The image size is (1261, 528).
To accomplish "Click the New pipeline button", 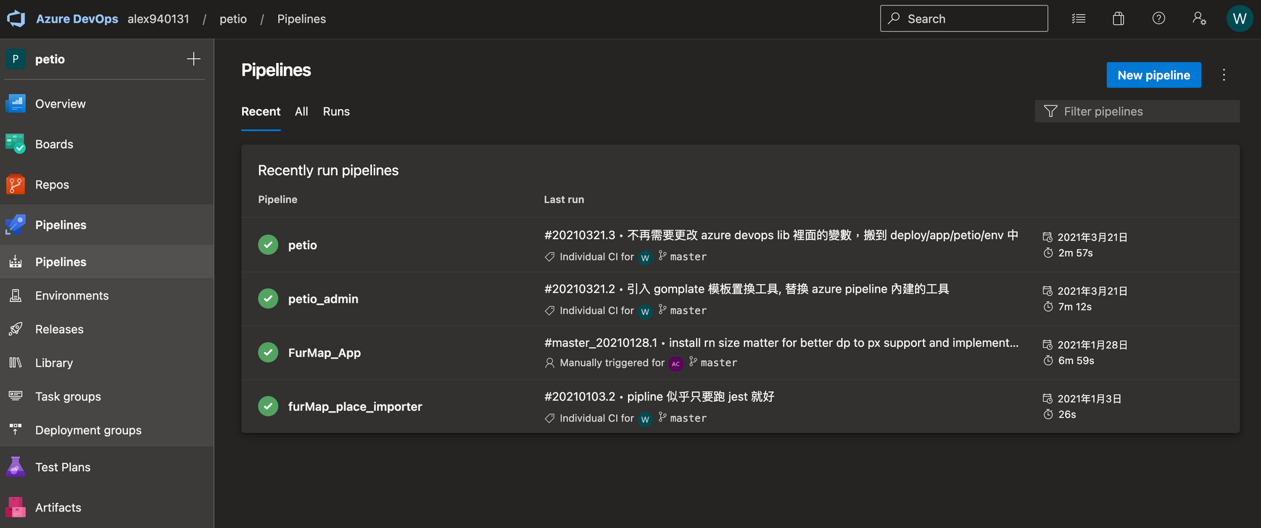I will pyautogui.click(x=1154, y=75).
